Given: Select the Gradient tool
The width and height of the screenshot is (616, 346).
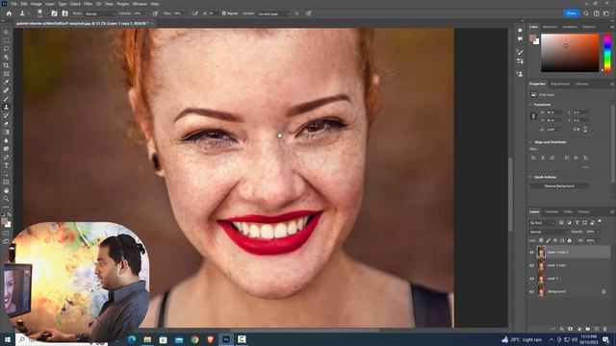Looking at the screenshot, I should (x=6, y=133).
